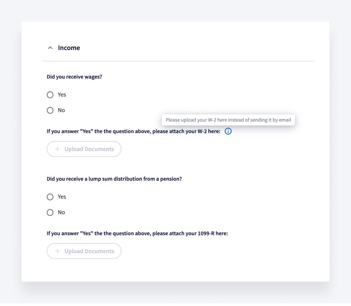The image size is (351, 306).
Task: Click the "No" text label under pension question
Action: (x=61, y=212)
